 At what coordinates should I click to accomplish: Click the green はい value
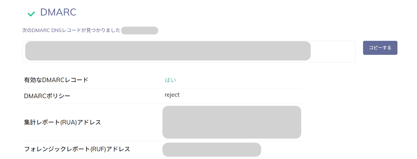point(170,80)
